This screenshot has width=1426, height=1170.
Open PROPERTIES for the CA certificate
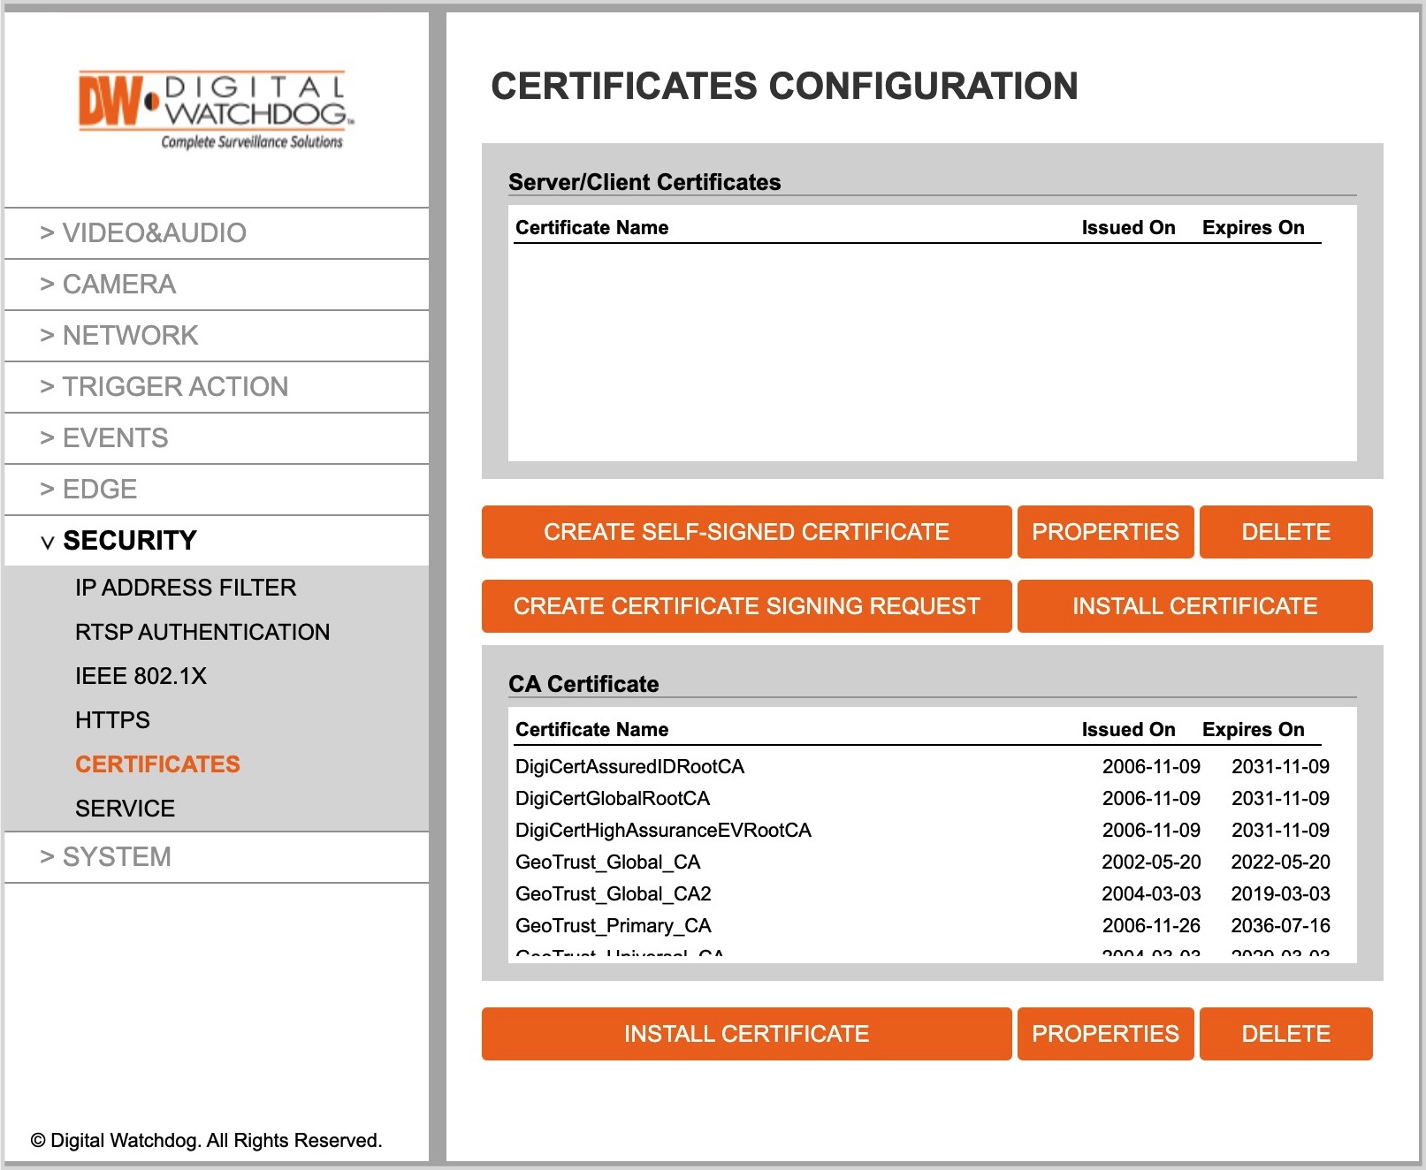1105,1034
